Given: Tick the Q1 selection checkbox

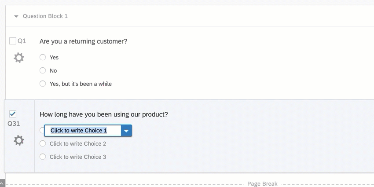Looking at the screenshot, I should 13,41.
